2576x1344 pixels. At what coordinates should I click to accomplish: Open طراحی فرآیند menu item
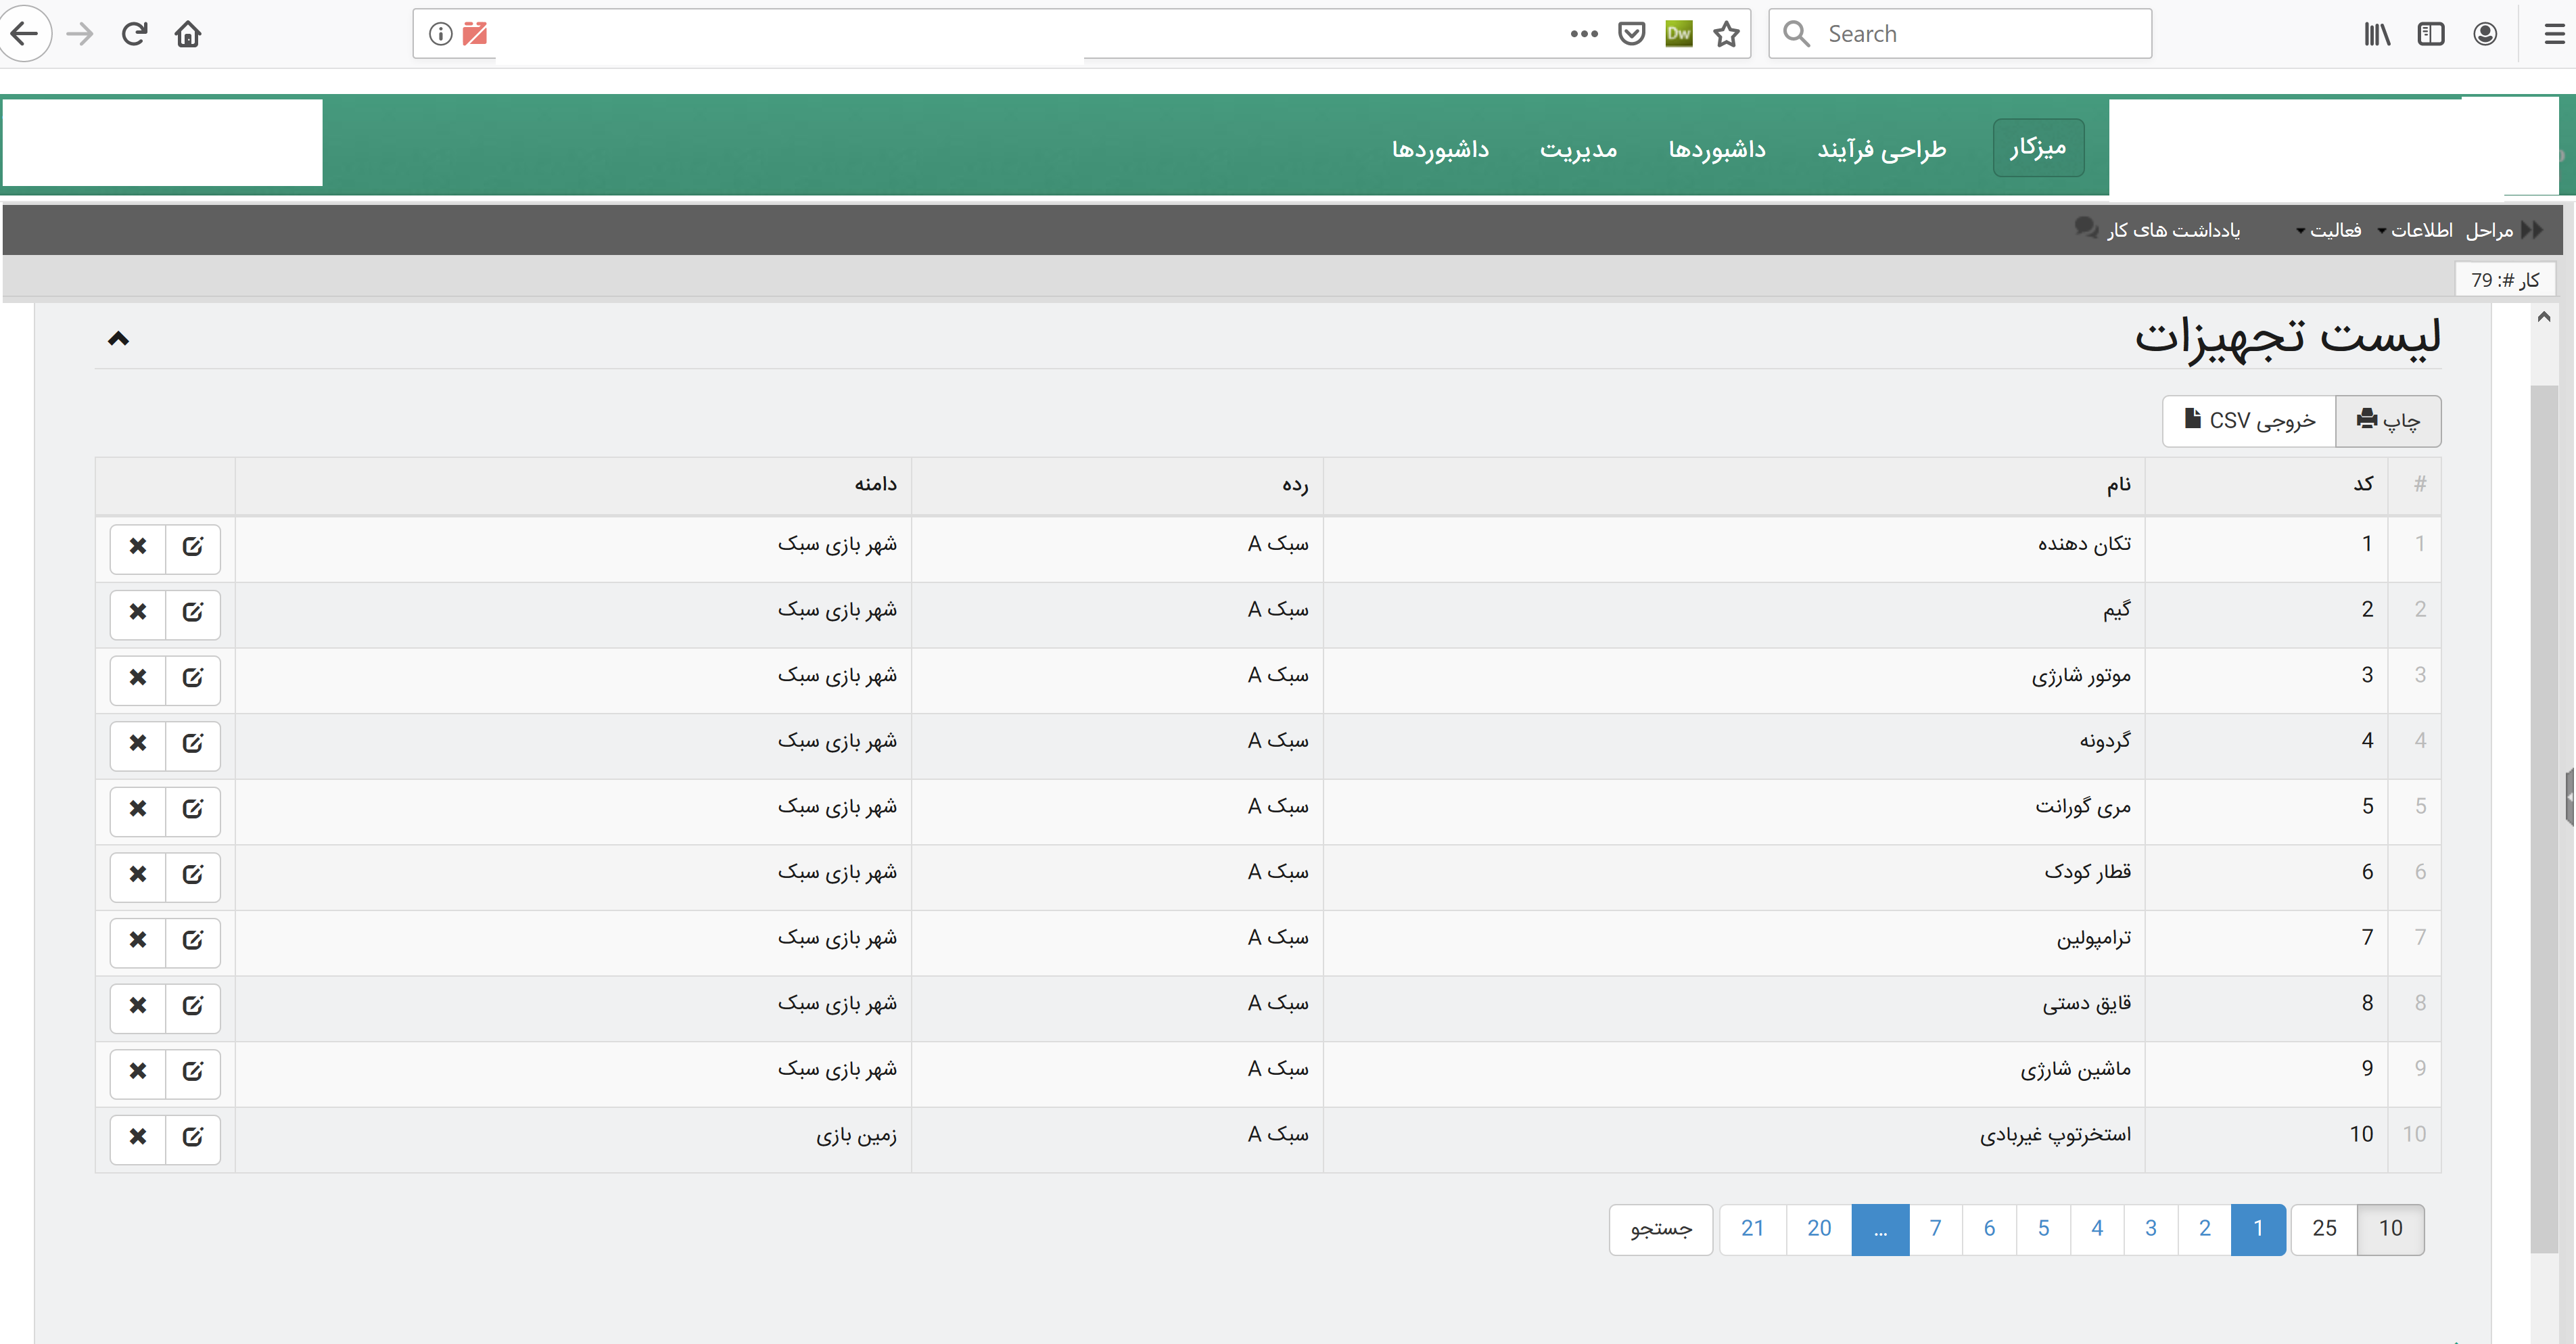coord(1882,149)
